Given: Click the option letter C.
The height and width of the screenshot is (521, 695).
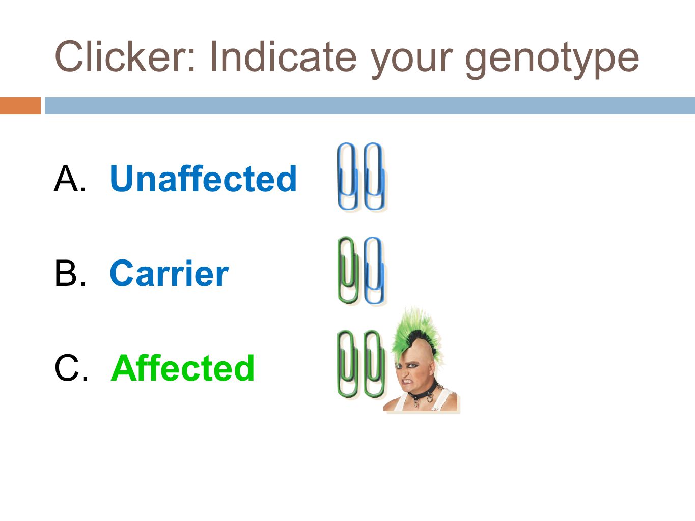Looking at the screenshot, I should 71,367.
